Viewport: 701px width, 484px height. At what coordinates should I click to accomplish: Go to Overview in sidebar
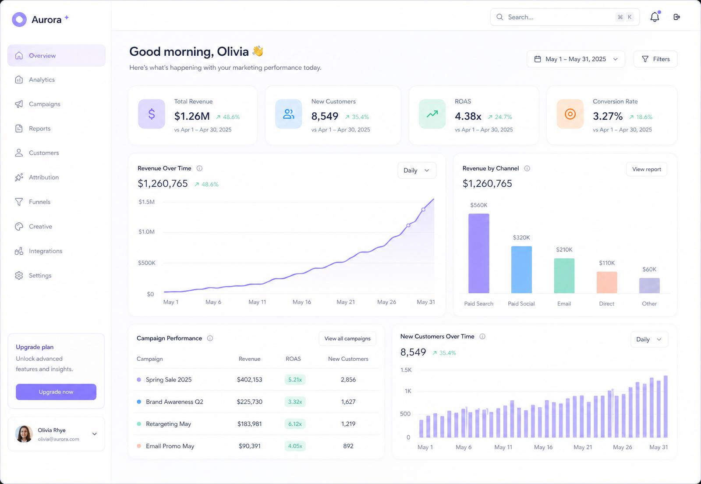pos(57,56)
